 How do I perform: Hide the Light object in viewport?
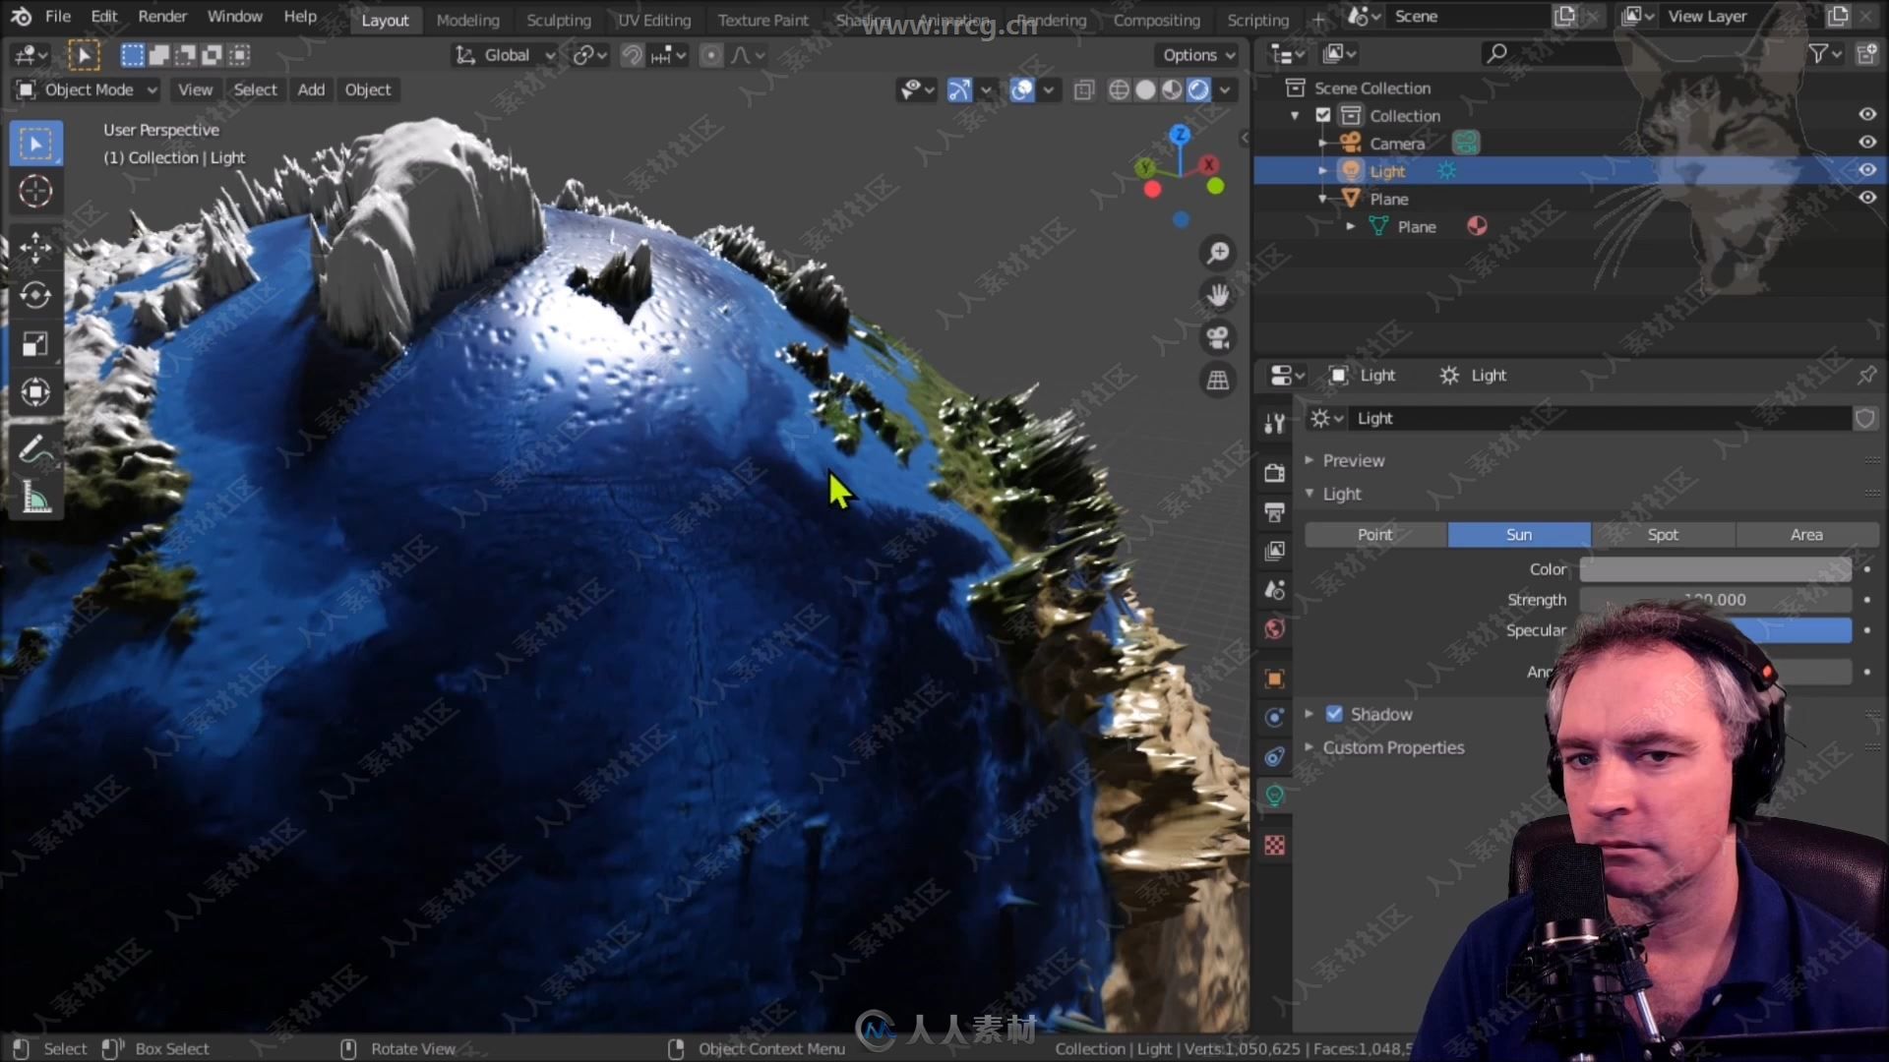1866,170
